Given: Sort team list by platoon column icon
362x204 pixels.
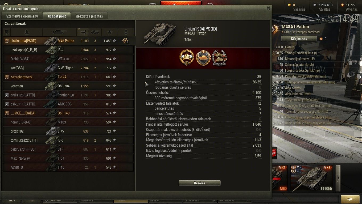Looking at the screenshot, I should tap(7, 32).
